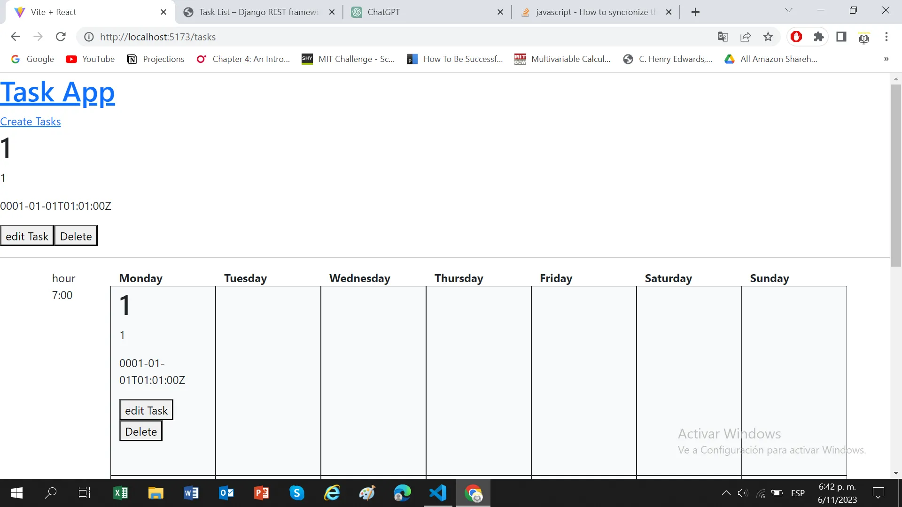Image resolution: width=902 pixels, height=507 pixels.
Task: Open the side panel icon
Action: point(841,37)
